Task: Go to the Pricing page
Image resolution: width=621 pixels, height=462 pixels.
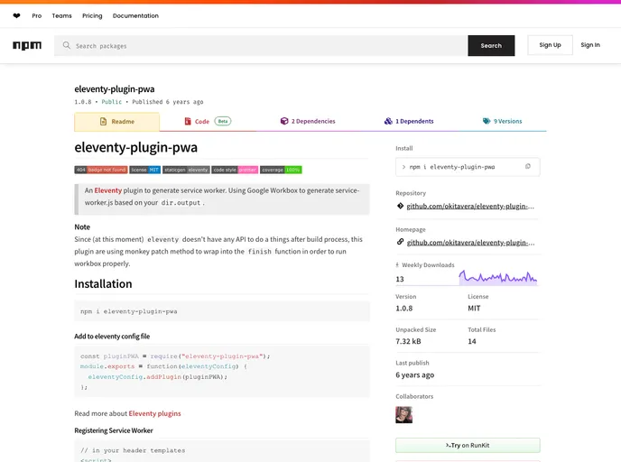Action: point(92,16)
